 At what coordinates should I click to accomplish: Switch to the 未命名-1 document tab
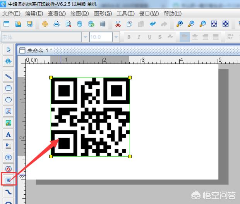pyautogui.click(x=36, y=50)
